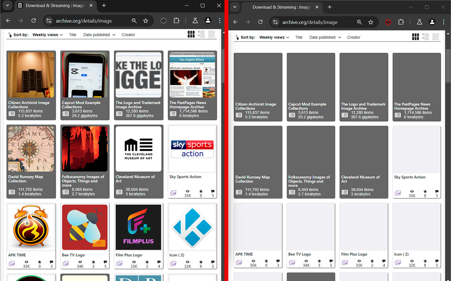
Task: Go back in the right browser window
Action: (x=235, y=22)
